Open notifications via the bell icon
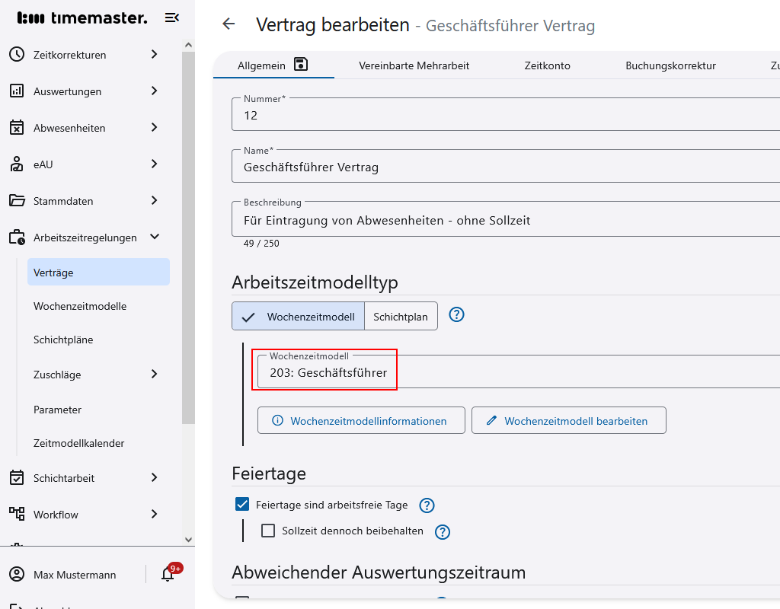The image size is (780, 609). [x=166, y=574]
